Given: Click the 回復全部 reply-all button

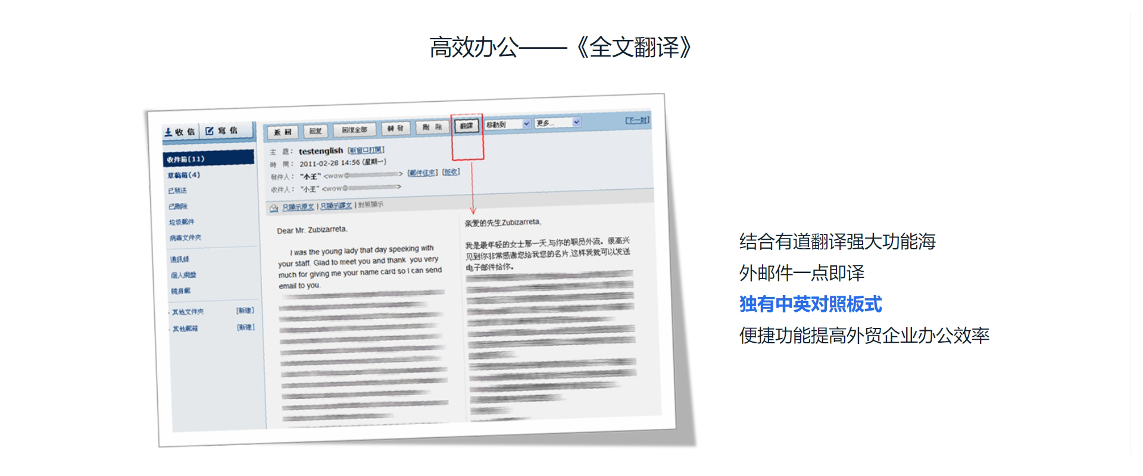Looking at the screenshot, I should tap(354, 130).
